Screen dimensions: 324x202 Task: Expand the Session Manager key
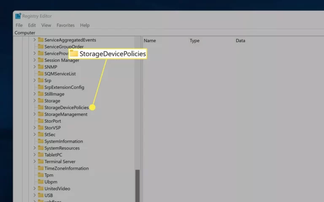click(x=35, y=60)
